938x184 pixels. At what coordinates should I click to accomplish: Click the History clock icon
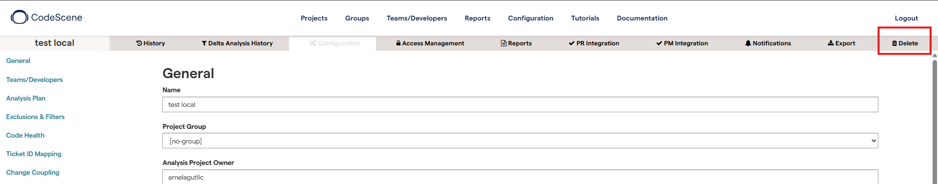[139, 43]
